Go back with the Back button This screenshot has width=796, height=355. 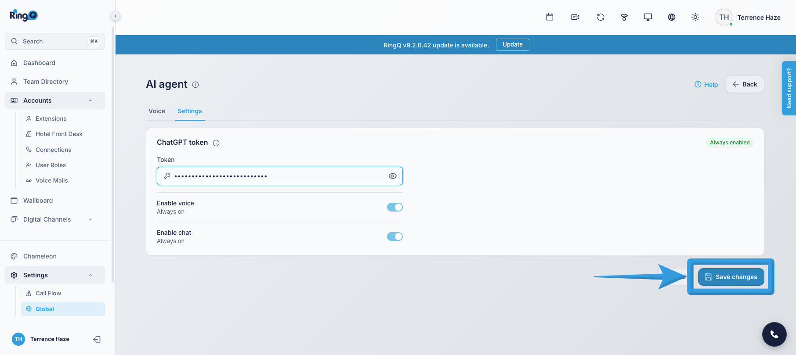tap(745, 84)
